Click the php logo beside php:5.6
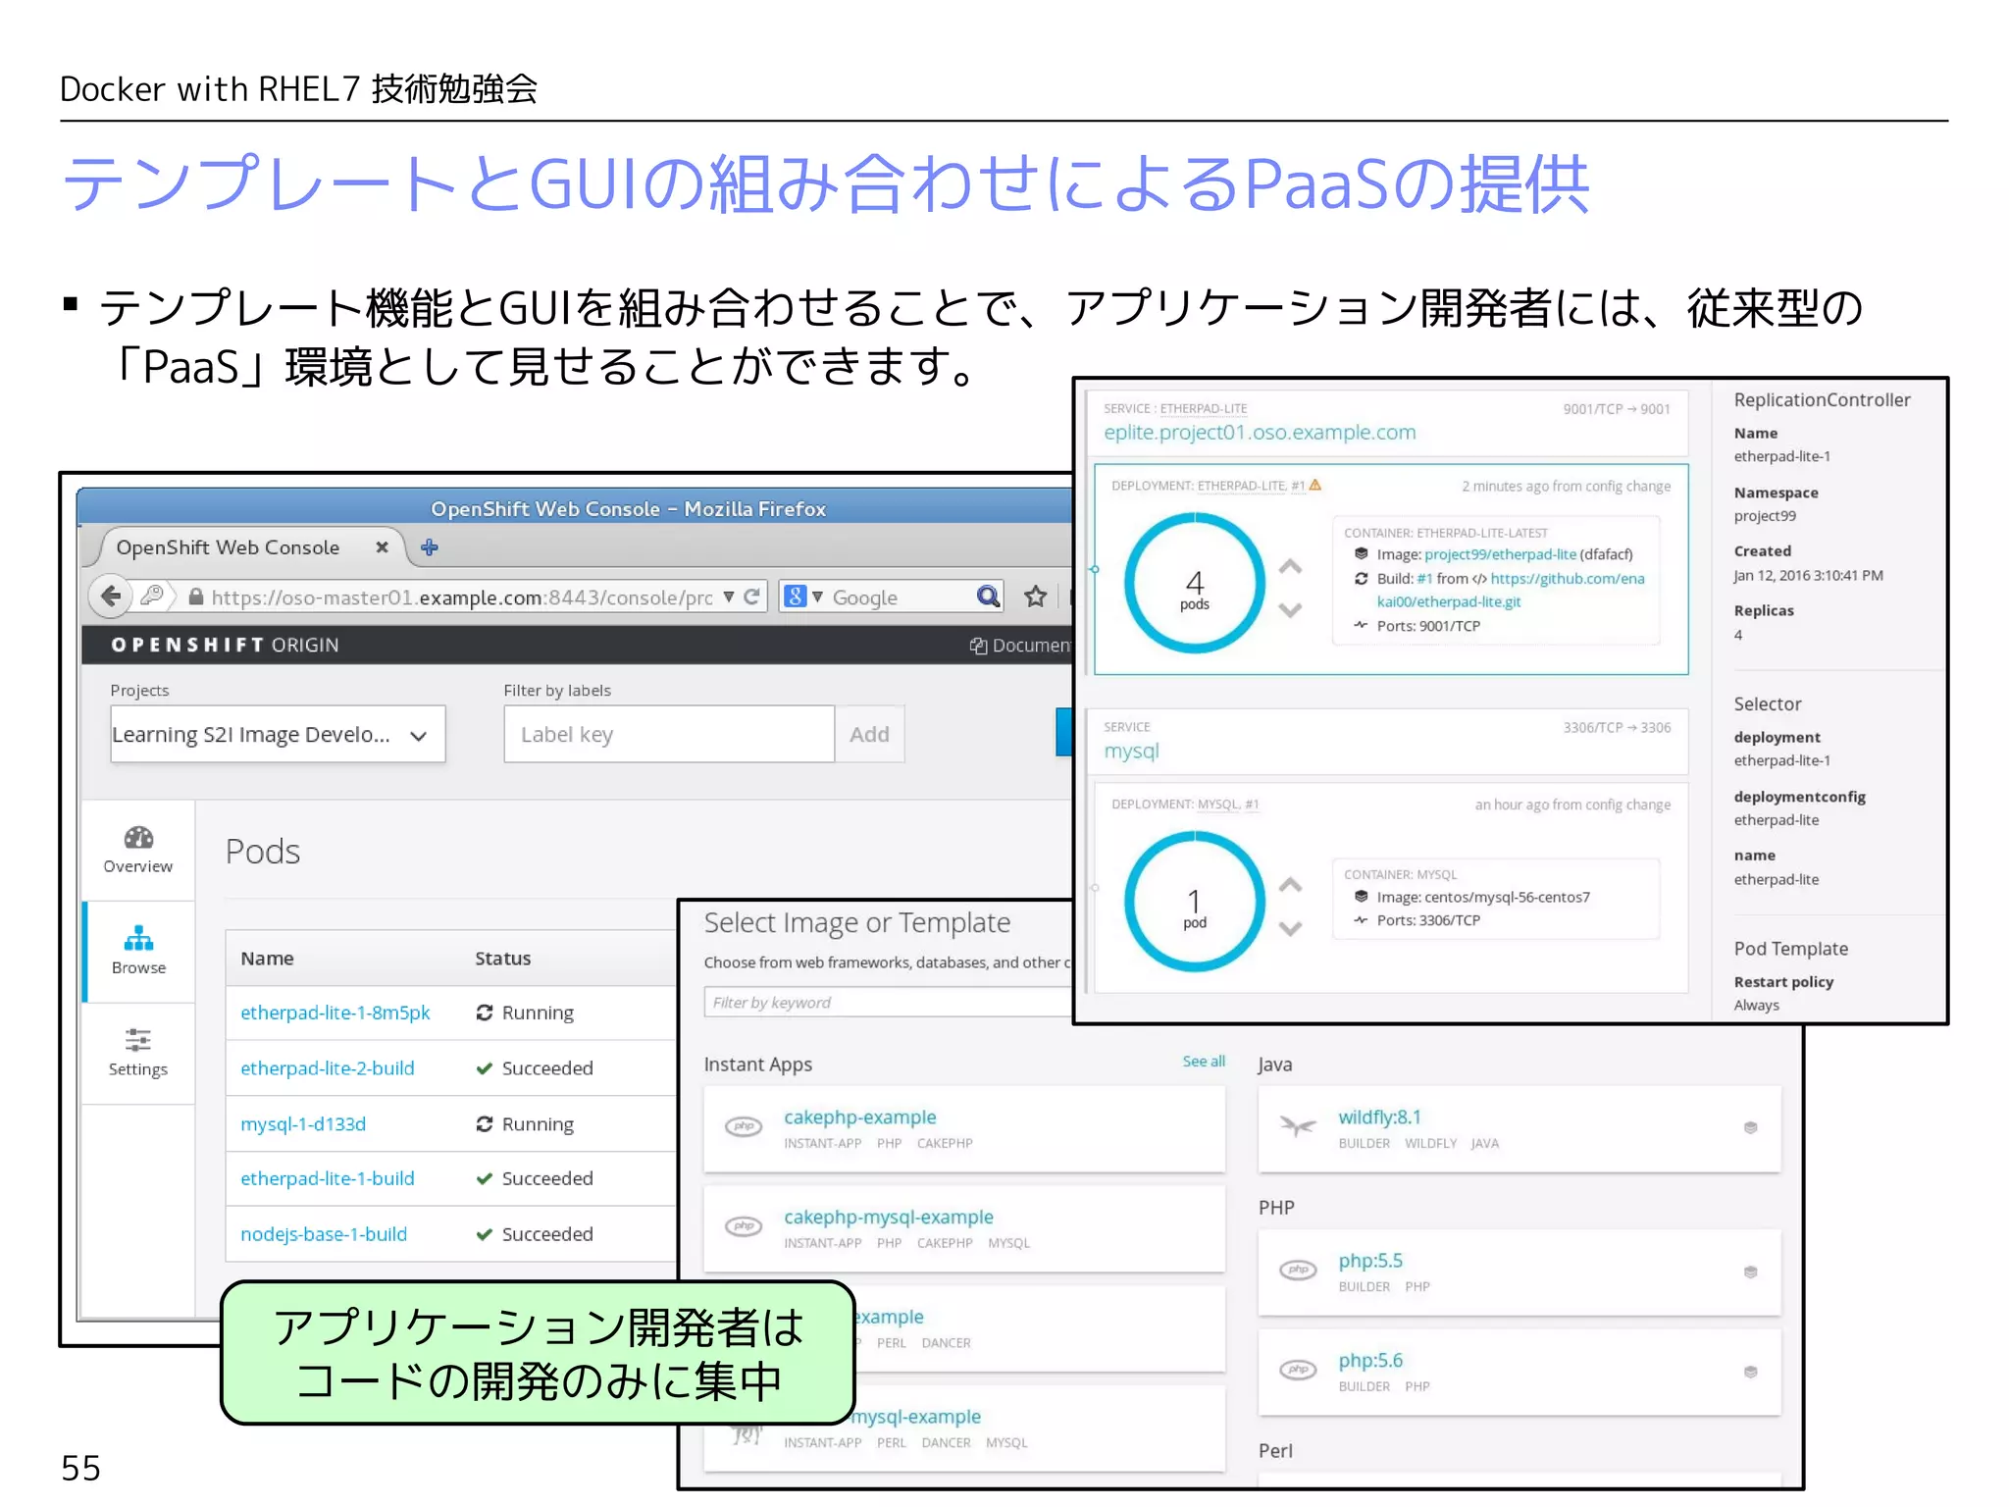Screen dimensions: 2009x1507 (x=1298, y=1370)
